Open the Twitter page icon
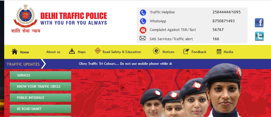 (x=259, y=36)
